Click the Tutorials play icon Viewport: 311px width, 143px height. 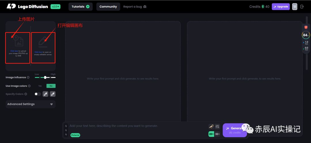pos(88,7)
